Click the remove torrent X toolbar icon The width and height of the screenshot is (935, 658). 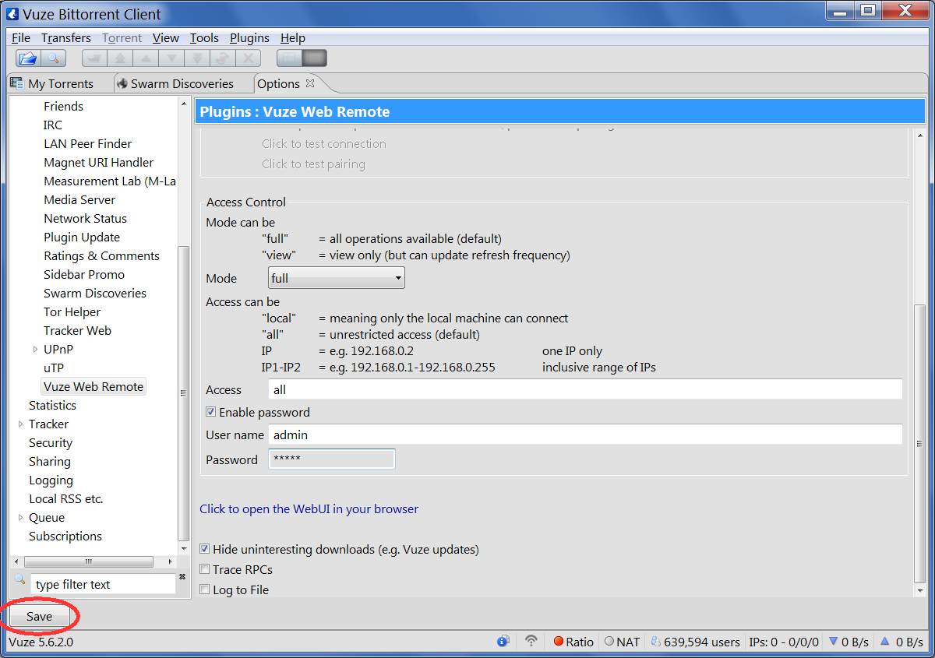248,58
